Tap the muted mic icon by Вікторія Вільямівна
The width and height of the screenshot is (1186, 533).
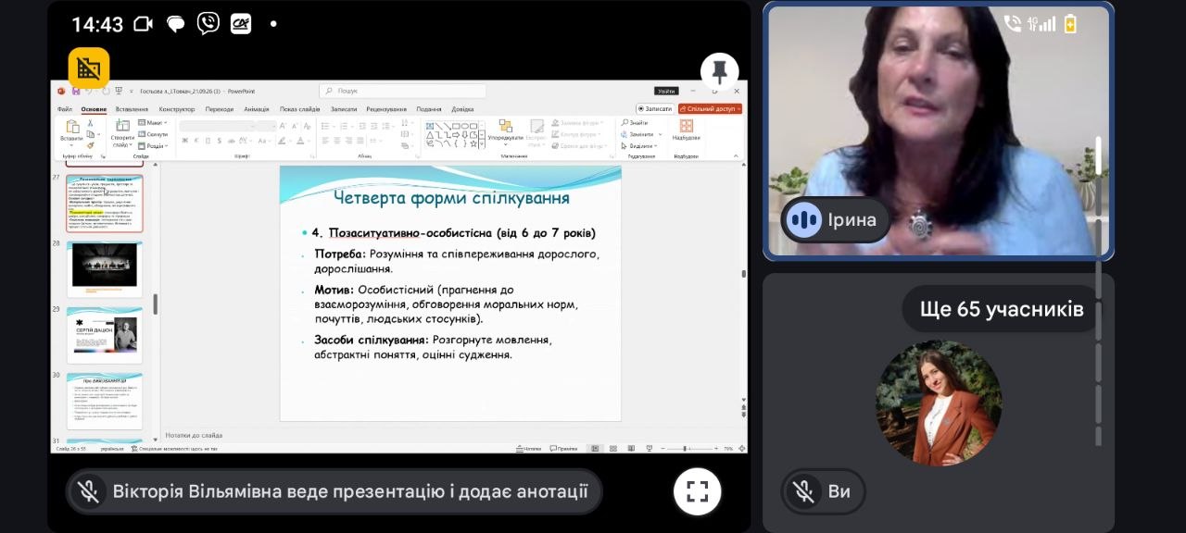pyautogui.click(x=89, y=491)
